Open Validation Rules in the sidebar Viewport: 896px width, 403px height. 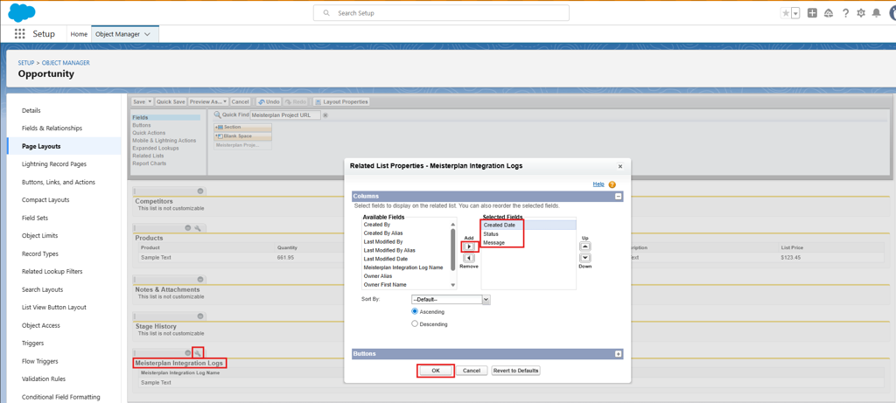click(44, 379)
